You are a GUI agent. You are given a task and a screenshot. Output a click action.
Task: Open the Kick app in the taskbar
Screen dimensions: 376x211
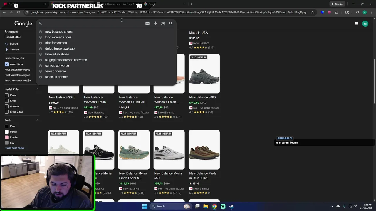pyautogui.click(x=223, y=206)
